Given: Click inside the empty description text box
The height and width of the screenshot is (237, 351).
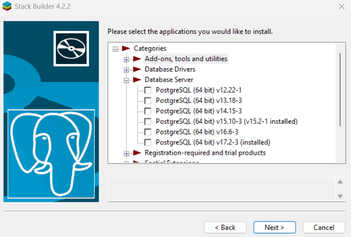Looking at the screenshot, I should point(222,189).
